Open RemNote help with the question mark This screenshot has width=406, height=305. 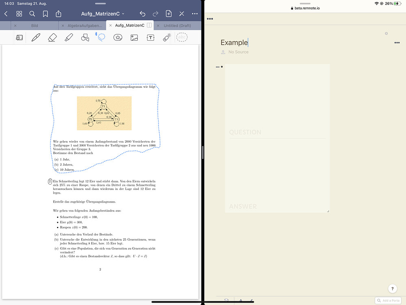393,289
